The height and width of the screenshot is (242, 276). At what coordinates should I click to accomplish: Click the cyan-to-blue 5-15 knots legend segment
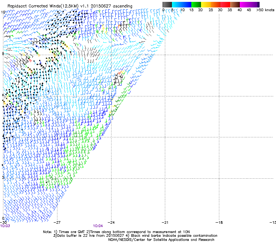182,4
